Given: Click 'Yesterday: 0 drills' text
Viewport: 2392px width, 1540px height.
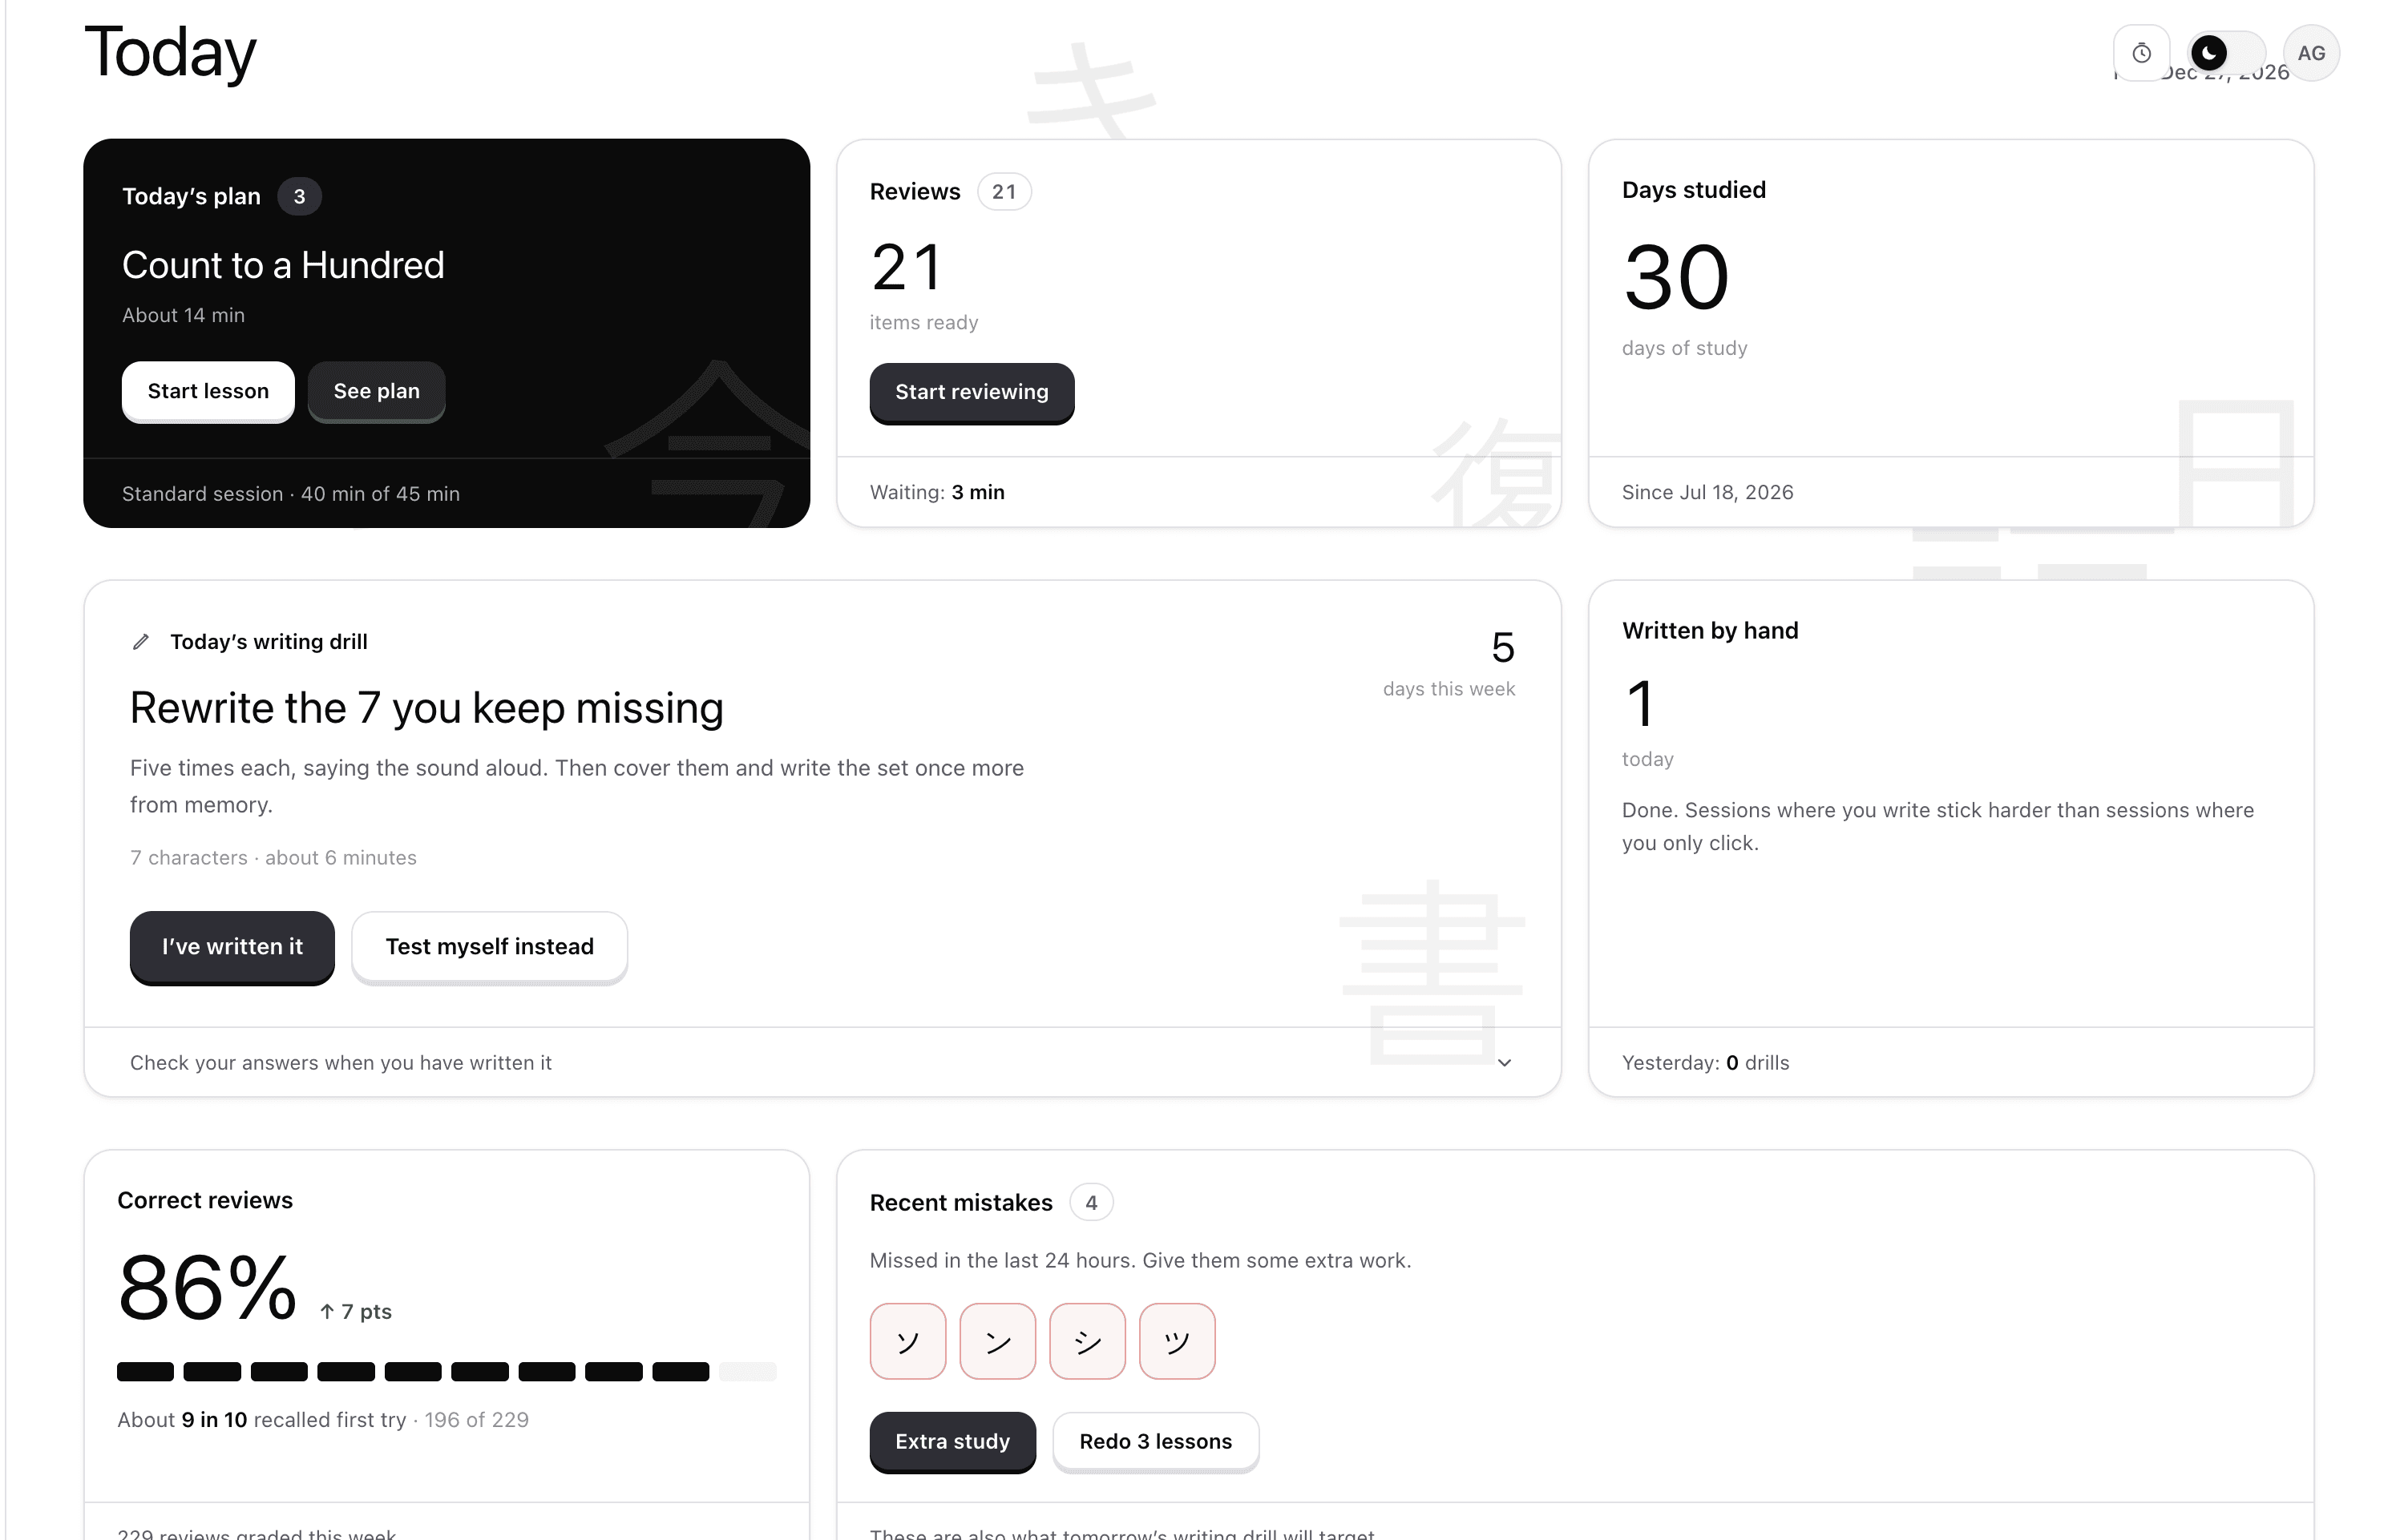Looking at the screenshot, I should click(x=1705, y=1062).
